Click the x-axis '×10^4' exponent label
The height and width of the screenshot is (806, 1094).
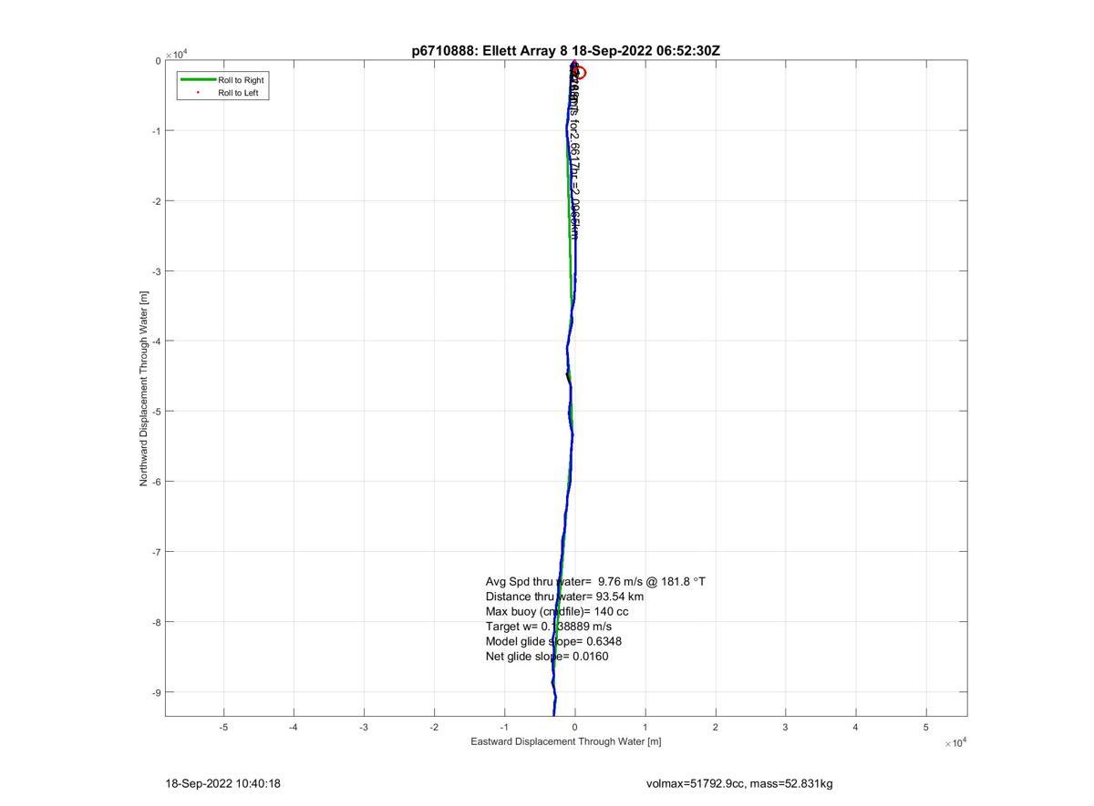tap(956, 743)
